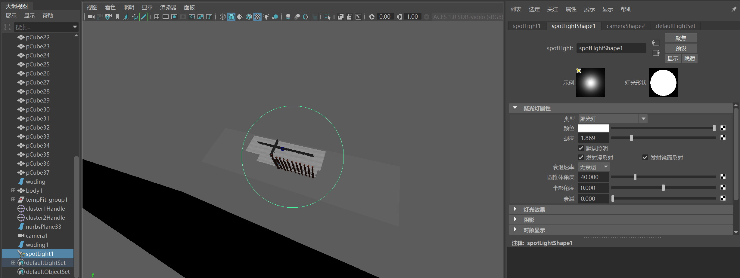740x278 pixels.
Task: Toggle the color management OFF button
Action: point(427,17)
